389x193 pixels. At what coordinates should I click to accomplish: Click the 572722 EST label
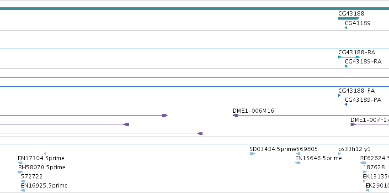(x=32, y=177)
